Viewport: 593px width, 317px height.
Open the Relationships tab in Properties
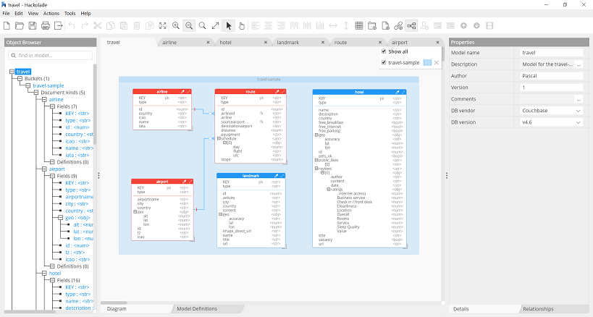click(x=537, y=309)
